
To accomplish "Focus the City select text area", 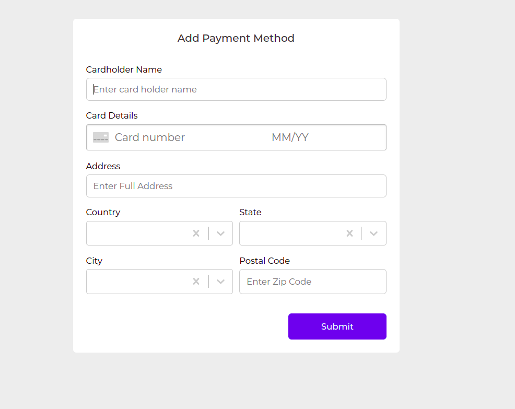I will pyautogui.click(x=139, y=282).
